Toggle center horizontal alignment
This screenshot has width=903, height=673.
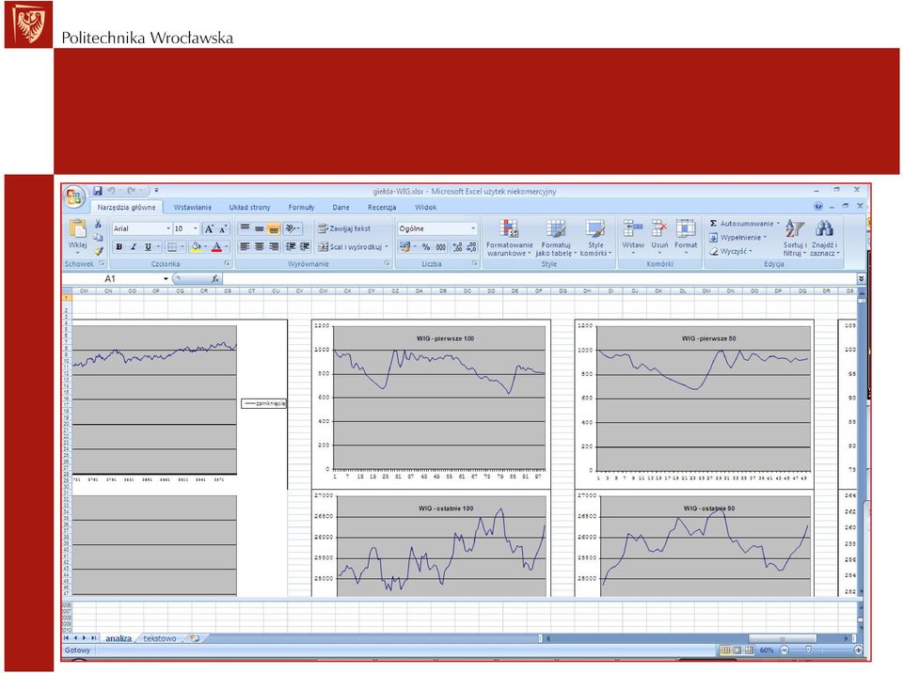tap(260, 247)
